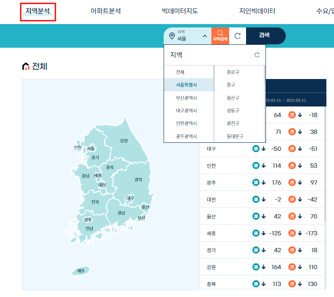Click the 대구 row label in table
The image size is (334, 297).
tap(211, 149)
